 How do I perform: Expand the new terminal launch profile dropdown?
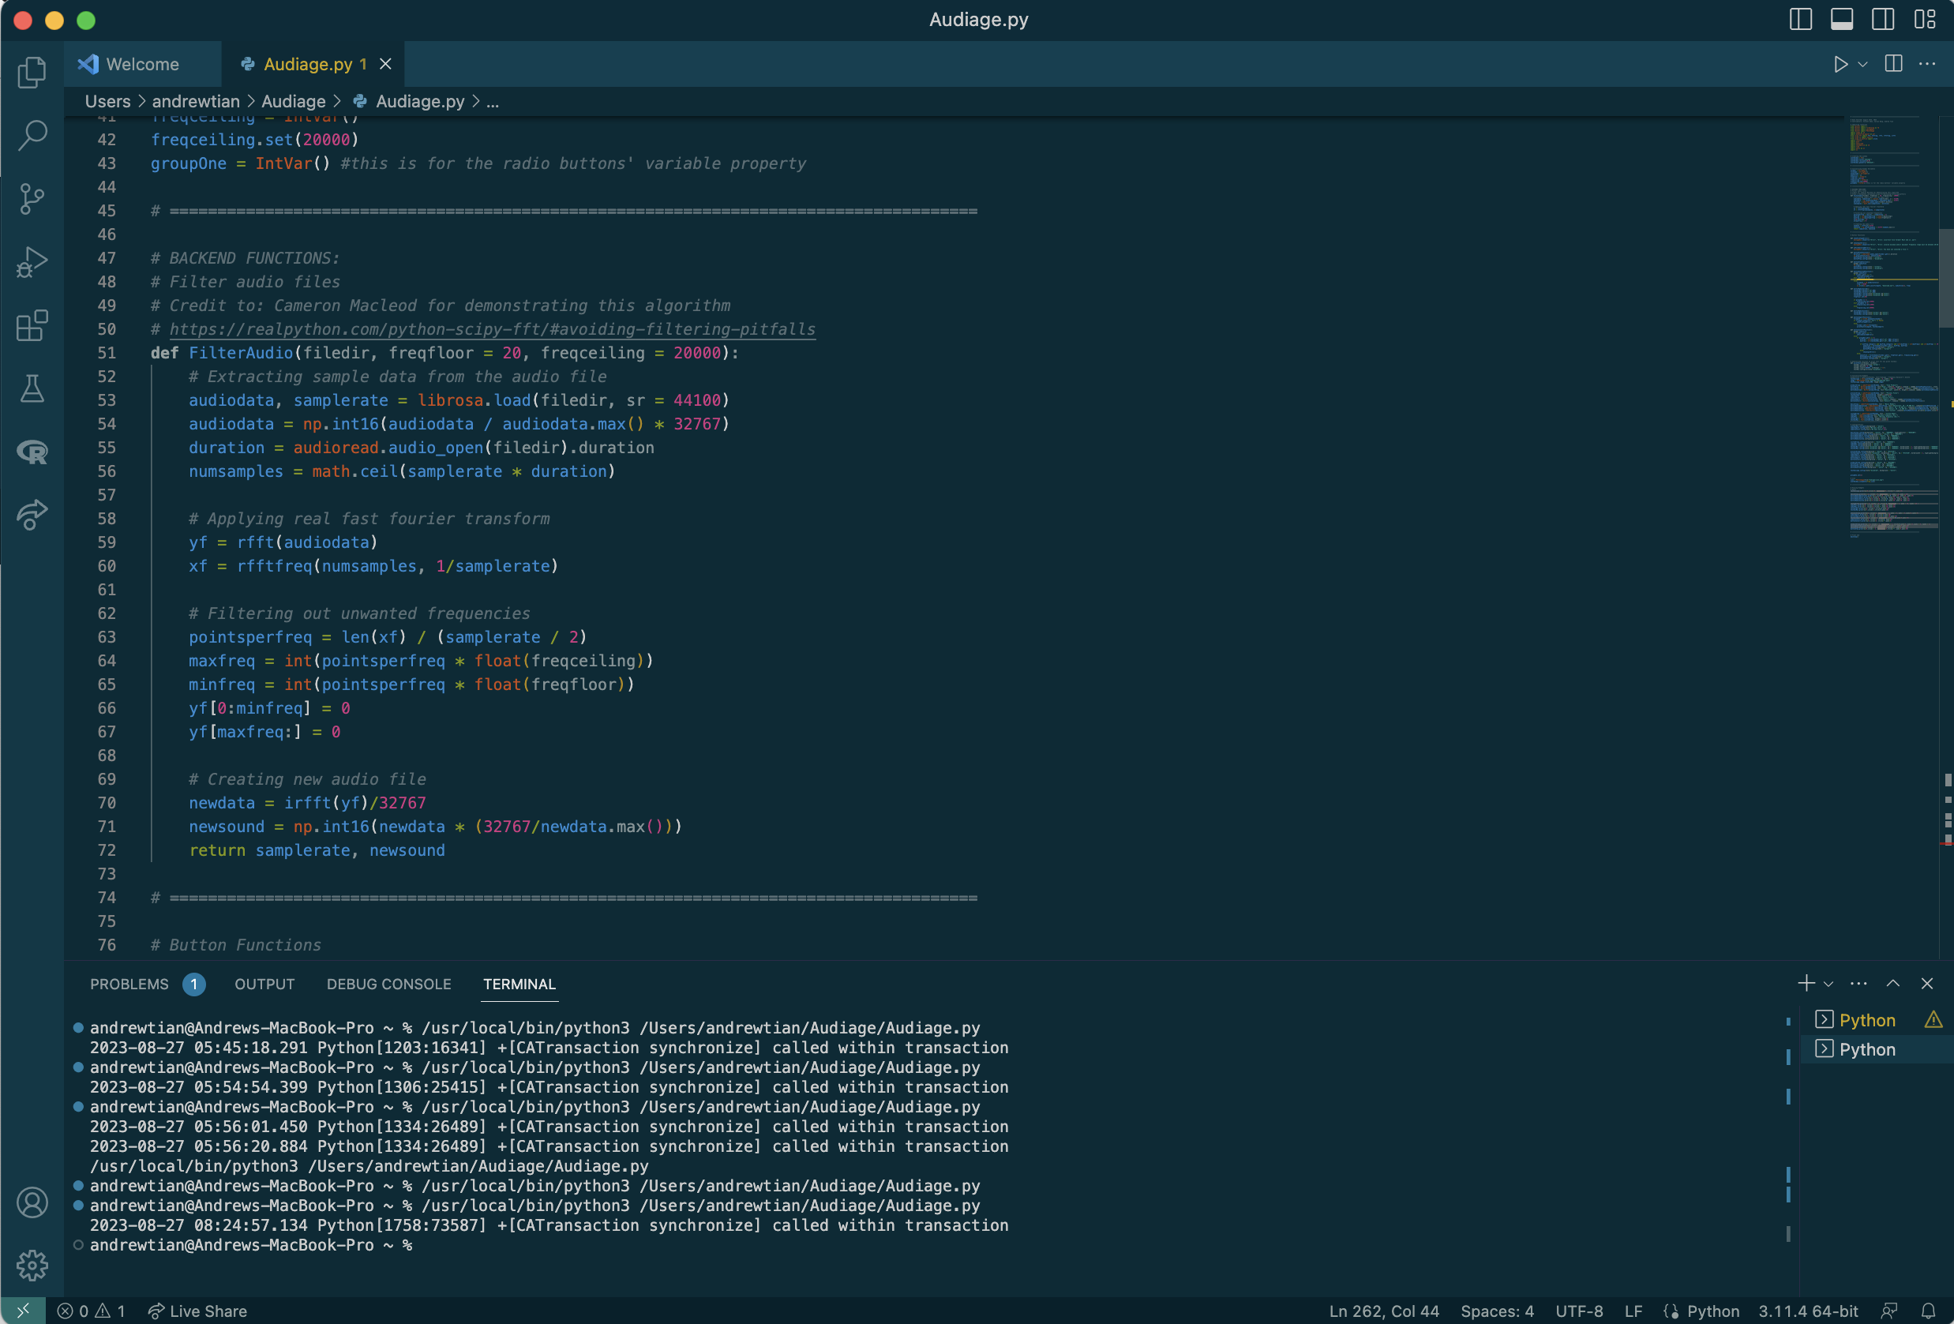click(1828, 984)
